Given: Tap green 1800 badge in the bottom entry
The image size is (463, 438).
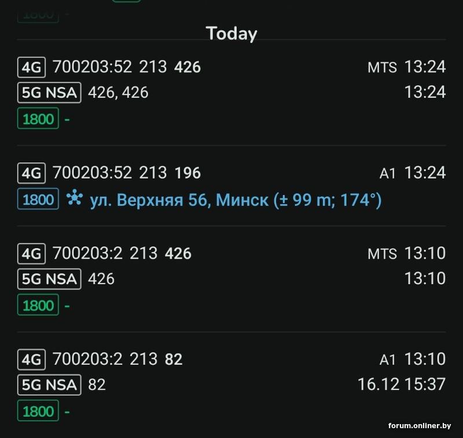Looking at the screenshot, I should (38, 411).
